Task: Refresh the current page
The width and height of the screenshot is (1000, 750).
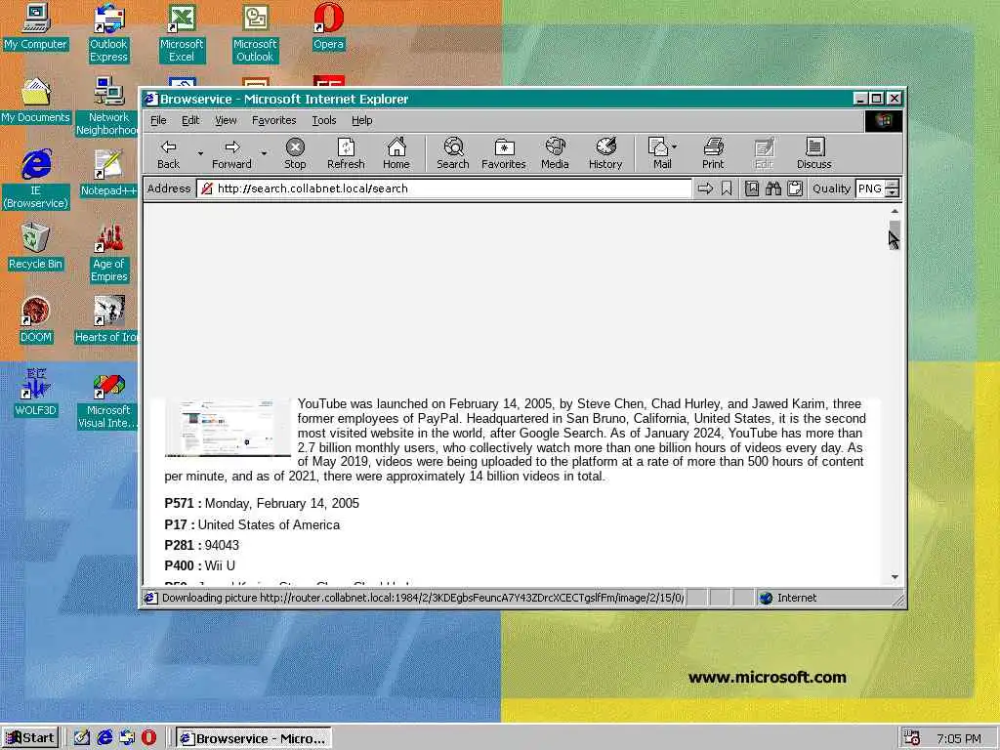Action: tap(346, 153)
